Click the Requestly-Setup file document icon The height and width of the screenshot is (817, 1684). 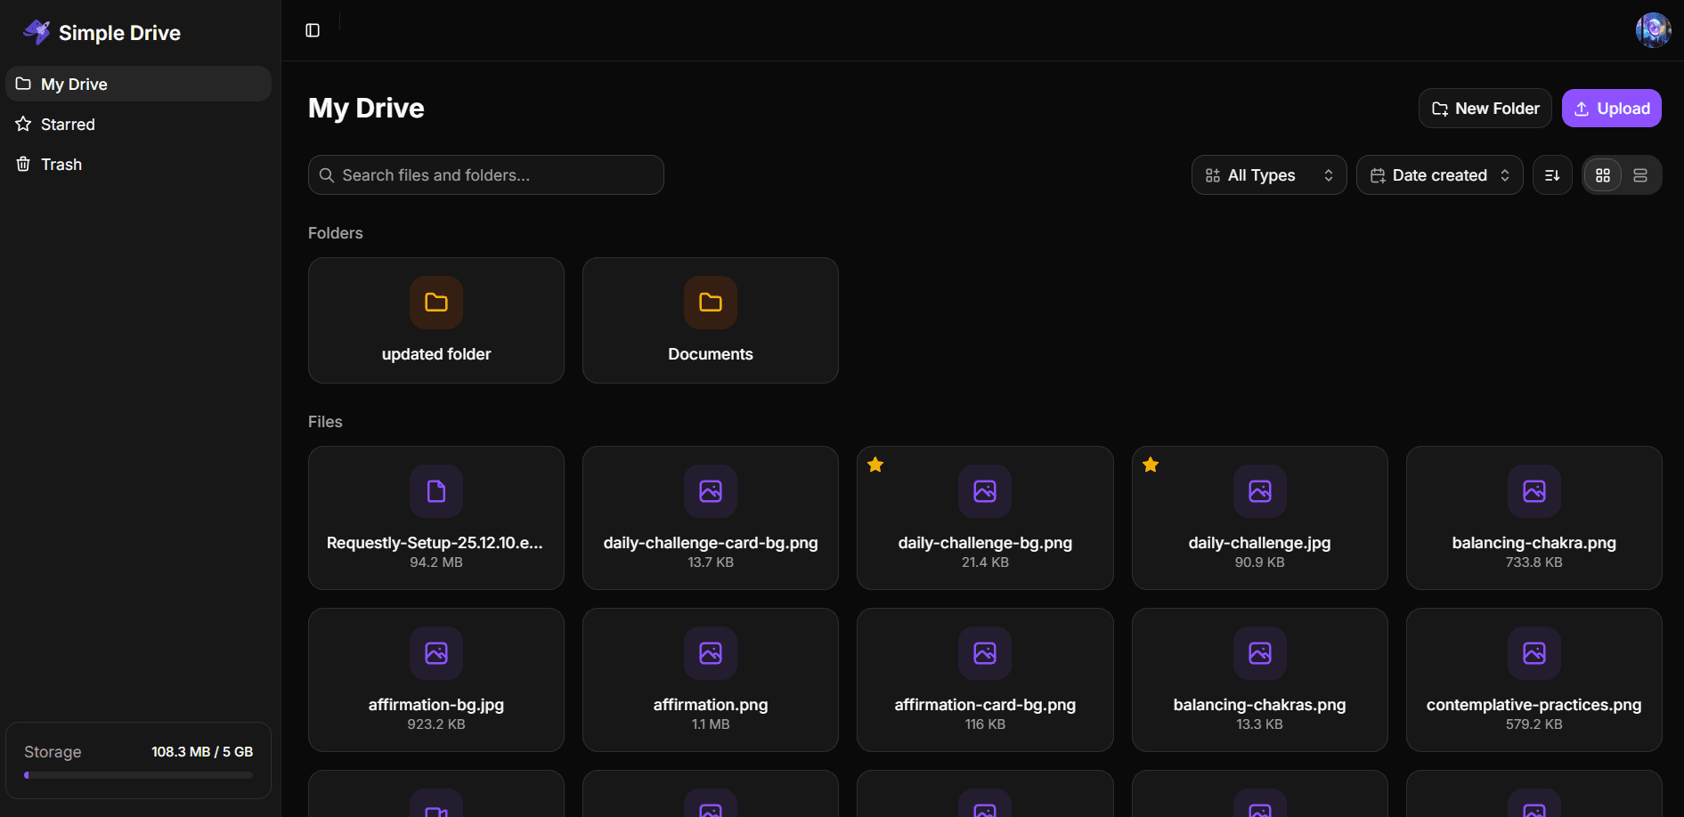click(x=436, y=491)
